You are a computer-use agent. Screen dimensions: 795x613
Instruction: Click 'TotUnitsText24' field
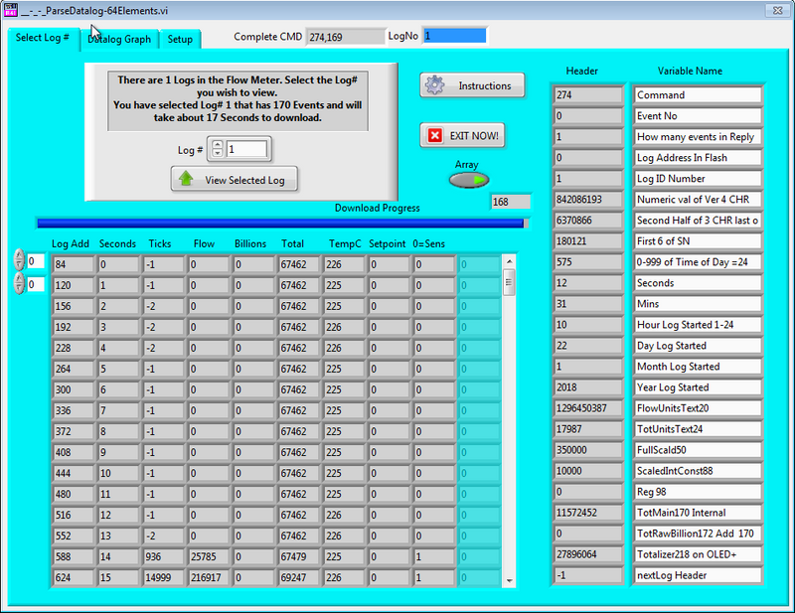click(698, 429)
